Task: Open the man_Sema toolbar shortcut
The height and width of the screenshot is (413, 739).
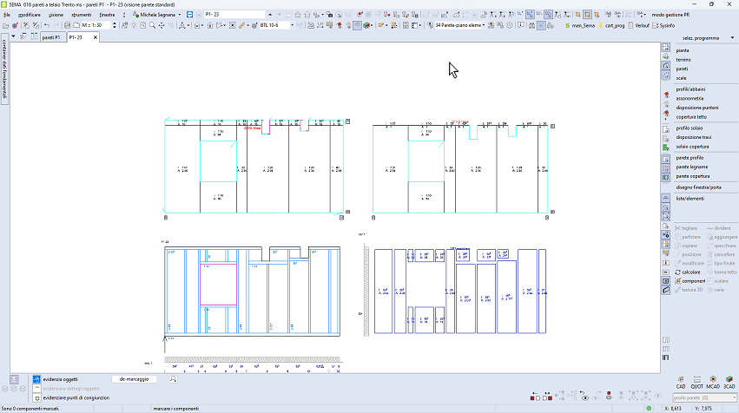Action: (582, 26)
